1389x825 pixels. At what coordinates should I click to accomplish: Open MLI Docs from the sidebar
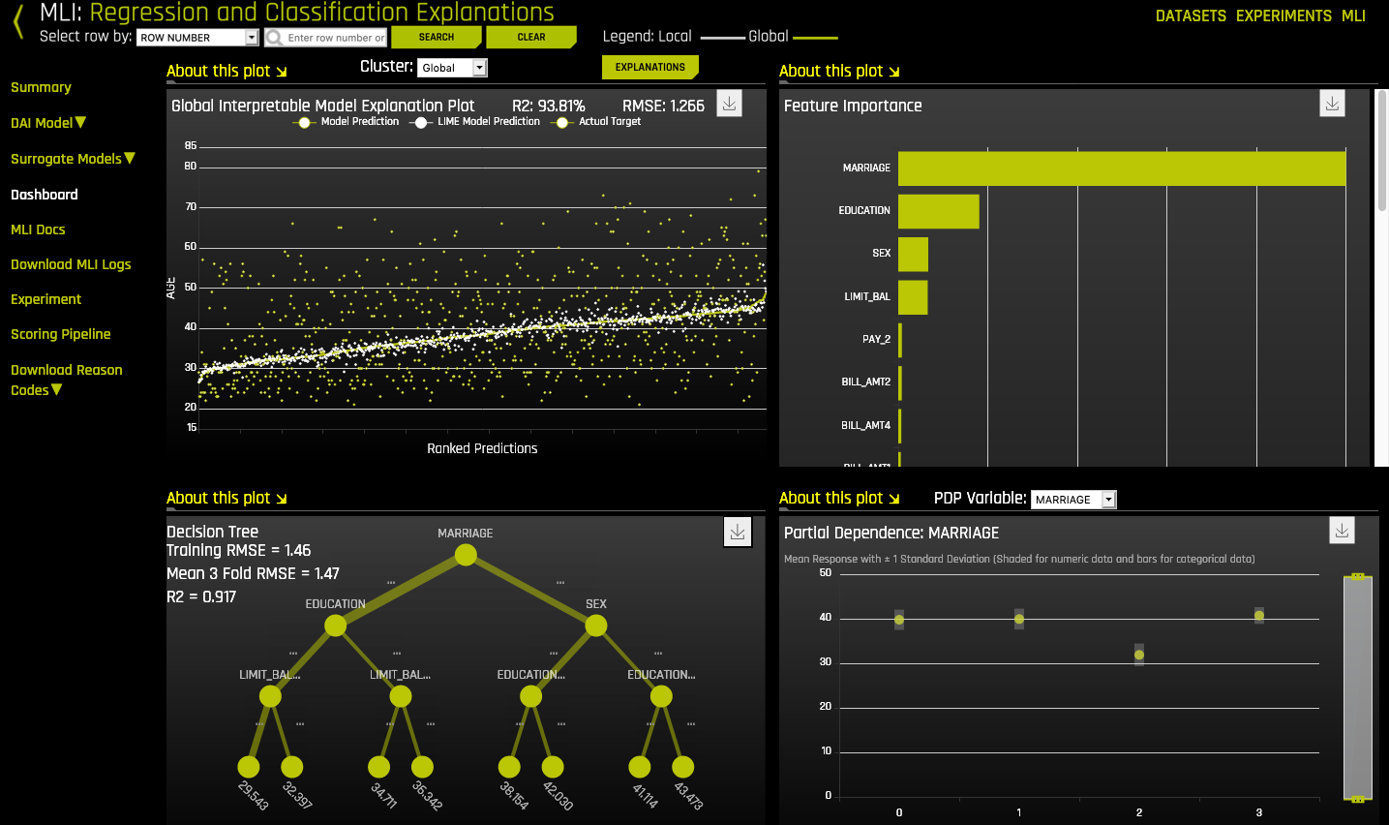click(x=38, y=229)
